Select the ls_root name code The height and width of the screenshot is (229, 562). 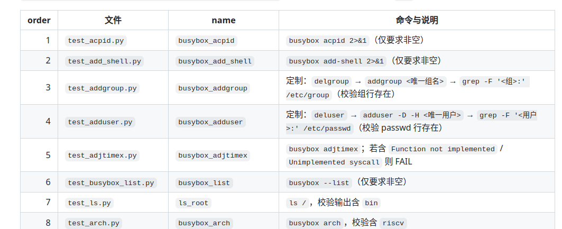click(x=193, y=203)
